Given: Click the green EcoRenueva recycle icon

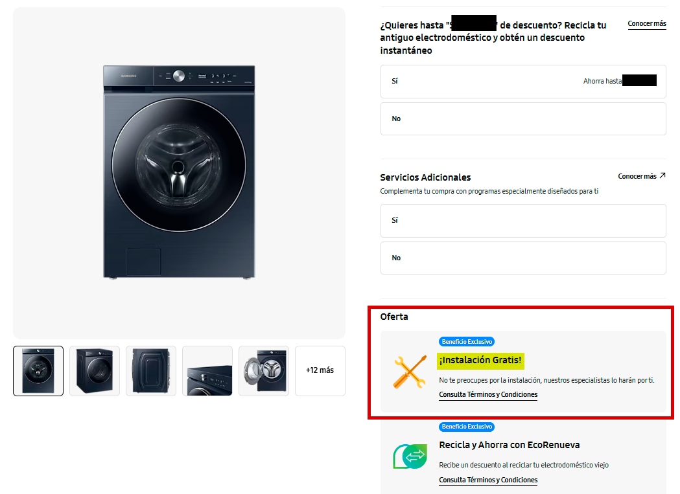Looking at the screenshot, I should (x=410, y=456).
